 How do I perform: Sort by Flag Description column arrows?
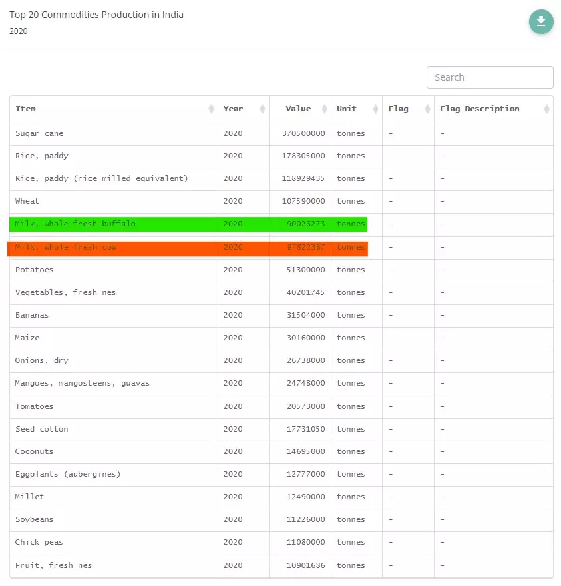(546, 109)
